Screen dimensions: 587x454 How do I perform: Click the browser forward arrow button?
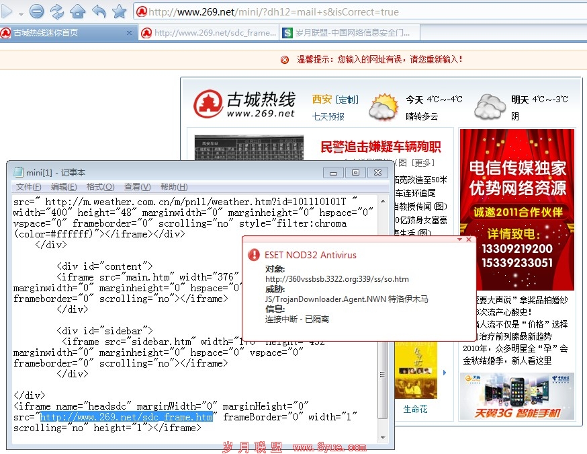click(x=7, y=11)
